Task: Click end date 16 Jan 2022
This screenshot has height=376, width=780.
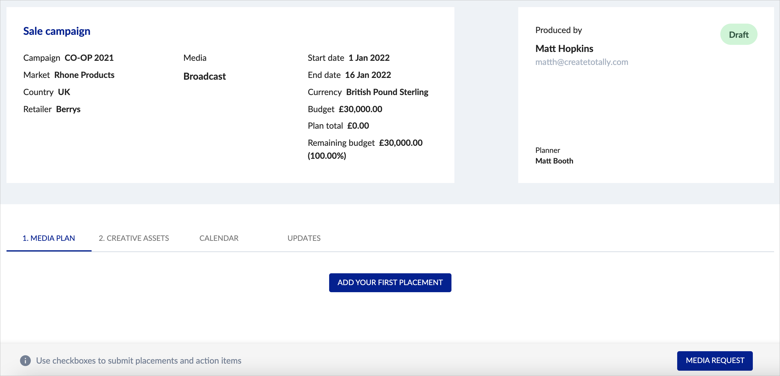Action: pyautogui.click(x=368, y=75)
